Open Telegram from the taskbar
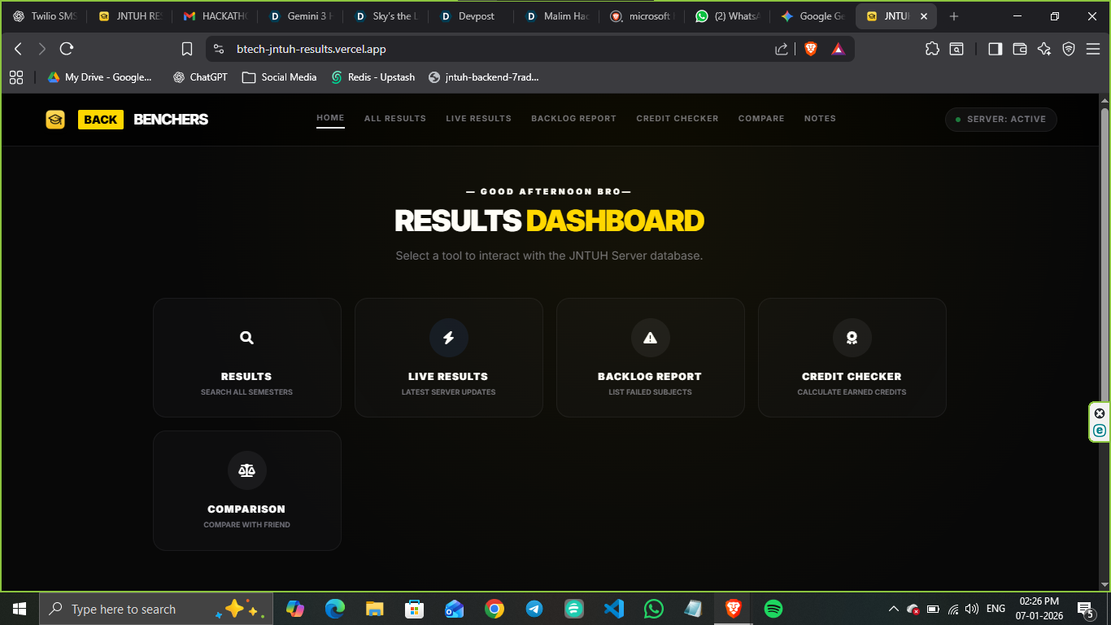Screen dimensions: 1111x625 click(534, 609)
